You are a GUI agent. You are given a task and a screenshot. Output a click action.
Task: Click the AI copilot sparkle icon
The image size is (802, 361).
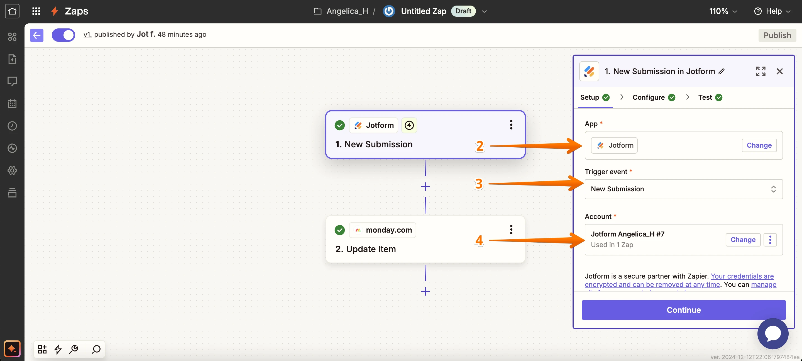[12, 348]
